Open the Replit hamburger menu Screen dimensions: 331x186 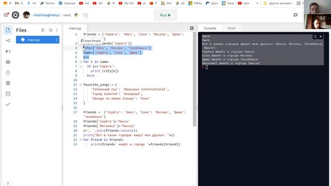(x=6, y=15)
